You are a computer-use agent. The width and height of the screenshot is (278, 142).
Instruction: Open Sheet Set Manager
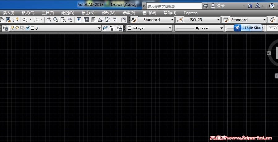click(101, 20)
